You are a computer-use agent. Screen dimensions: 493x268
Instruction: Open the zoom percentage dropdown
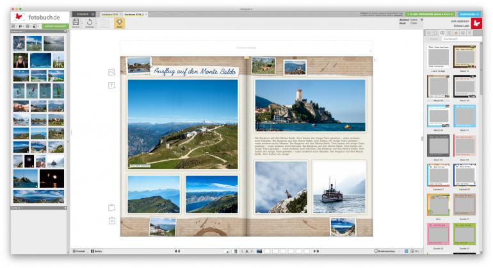(416, 251)
